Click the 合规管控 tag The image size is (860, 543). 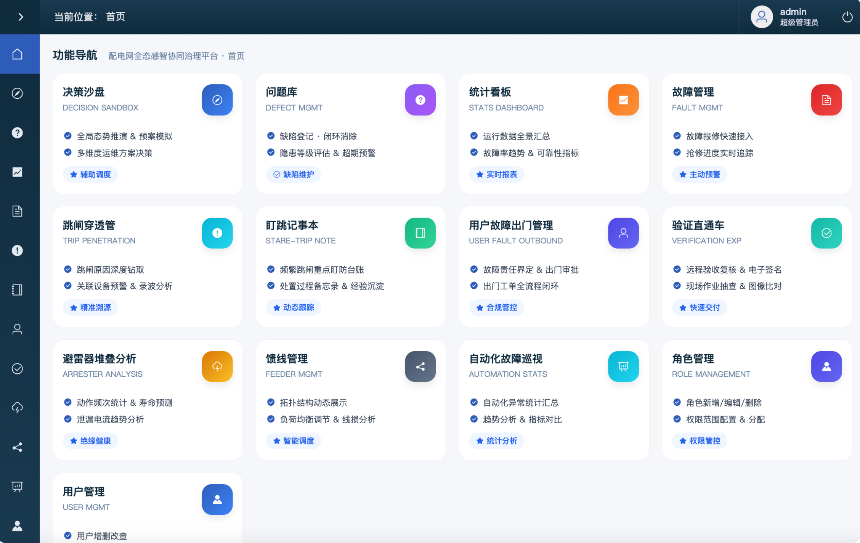coord(497,307)
